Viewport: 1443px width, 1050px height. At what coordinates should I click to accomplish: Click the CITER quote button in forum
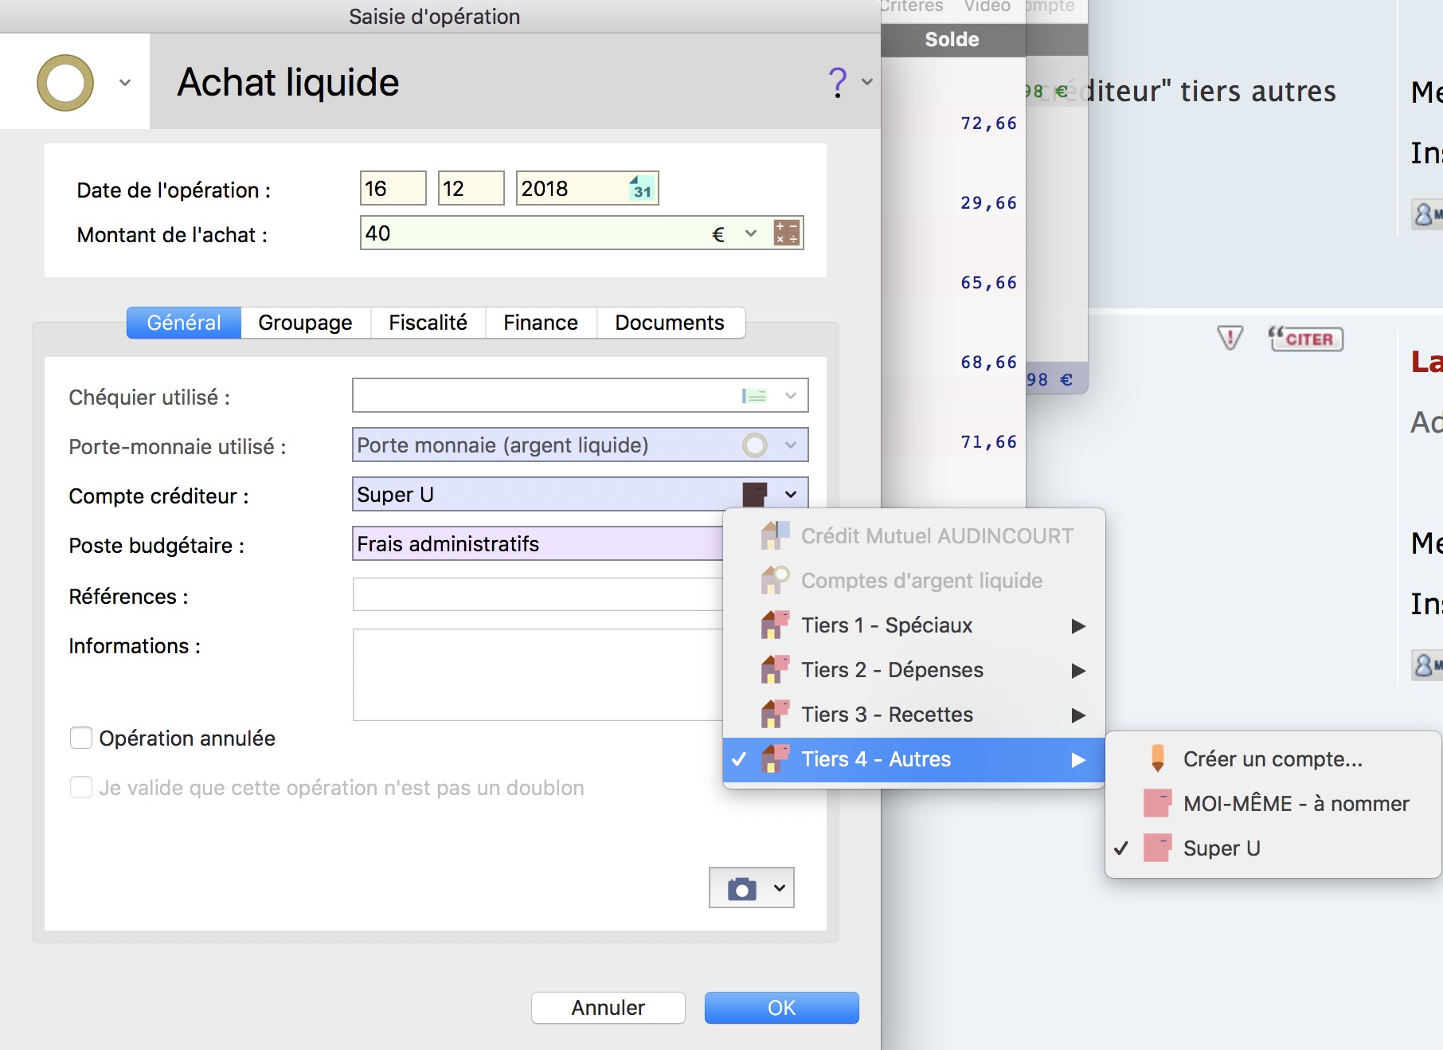tap(1306, 339)
